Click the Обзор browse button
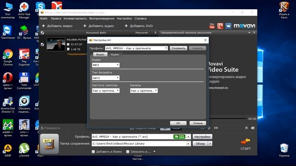 coord(200,143)
